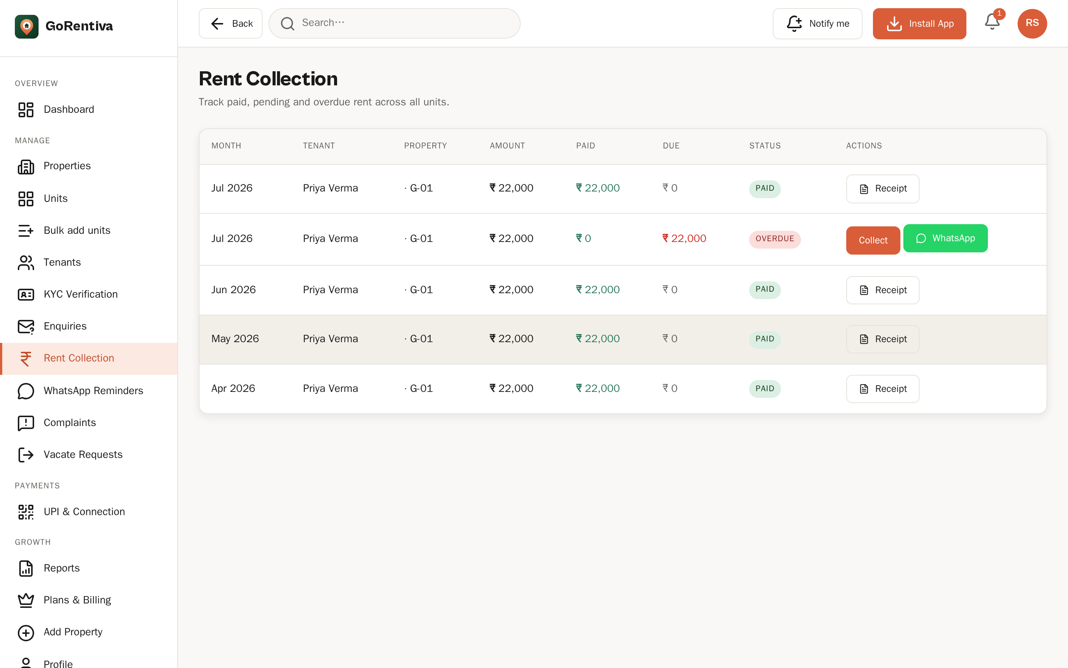Screen dimensions: 1068x668
Task: Click the Units menu label
Action: (56, 199)
